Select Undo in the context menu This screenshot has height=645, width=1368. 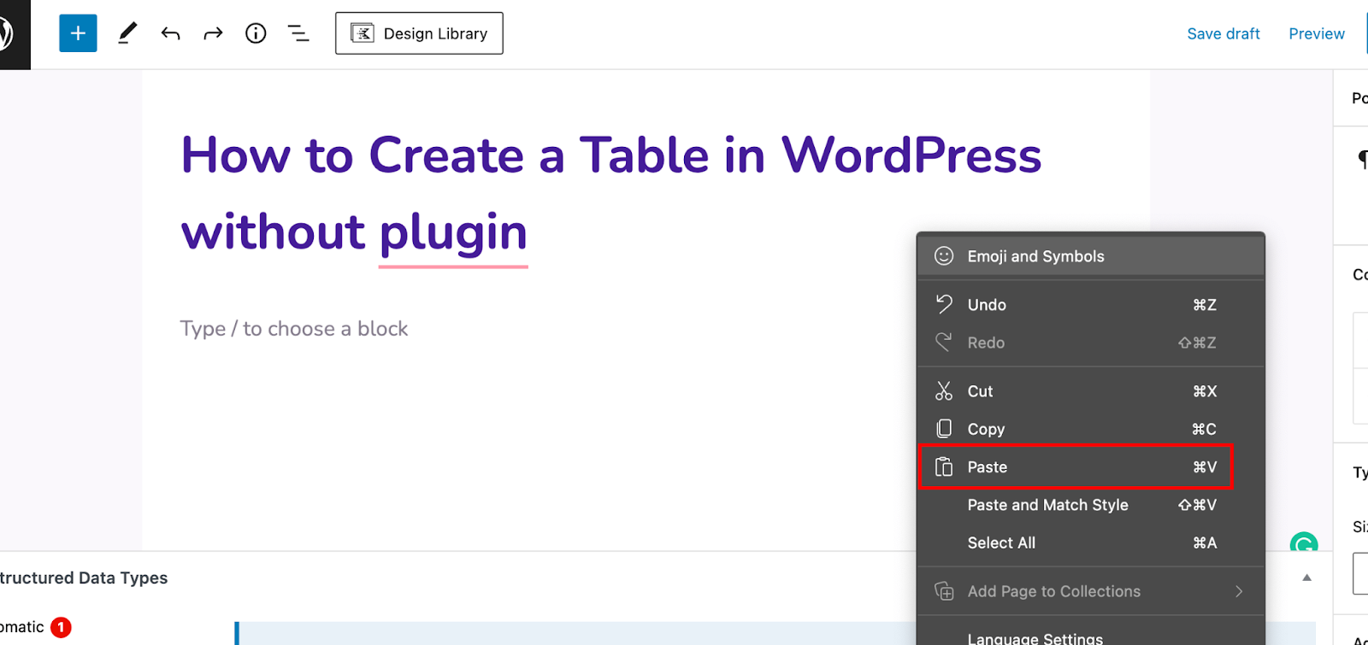pyautogui.click(x=1090, y=305)
